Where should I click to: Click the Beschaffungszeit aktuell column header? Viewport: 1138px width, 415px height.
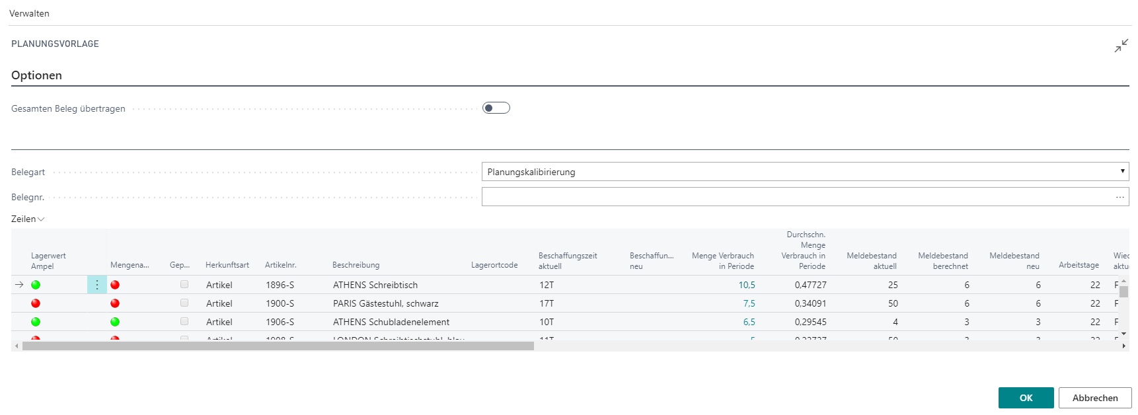click(568, 261)
